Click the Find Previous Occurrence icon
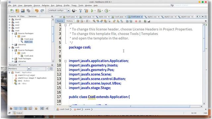The height and width of the screenshot is (119, 212). 98,21
